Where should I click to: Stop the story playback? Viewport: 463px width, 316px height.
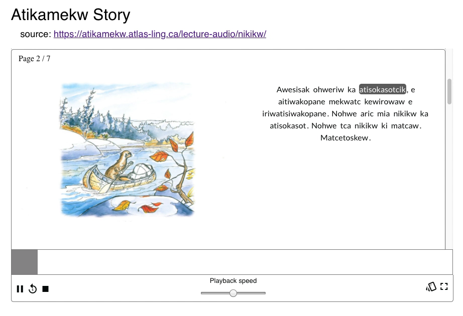point(46,289)
